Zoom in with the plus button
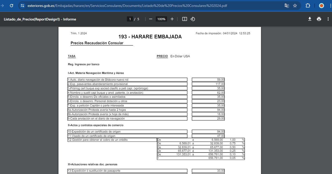 click(172, 19)
